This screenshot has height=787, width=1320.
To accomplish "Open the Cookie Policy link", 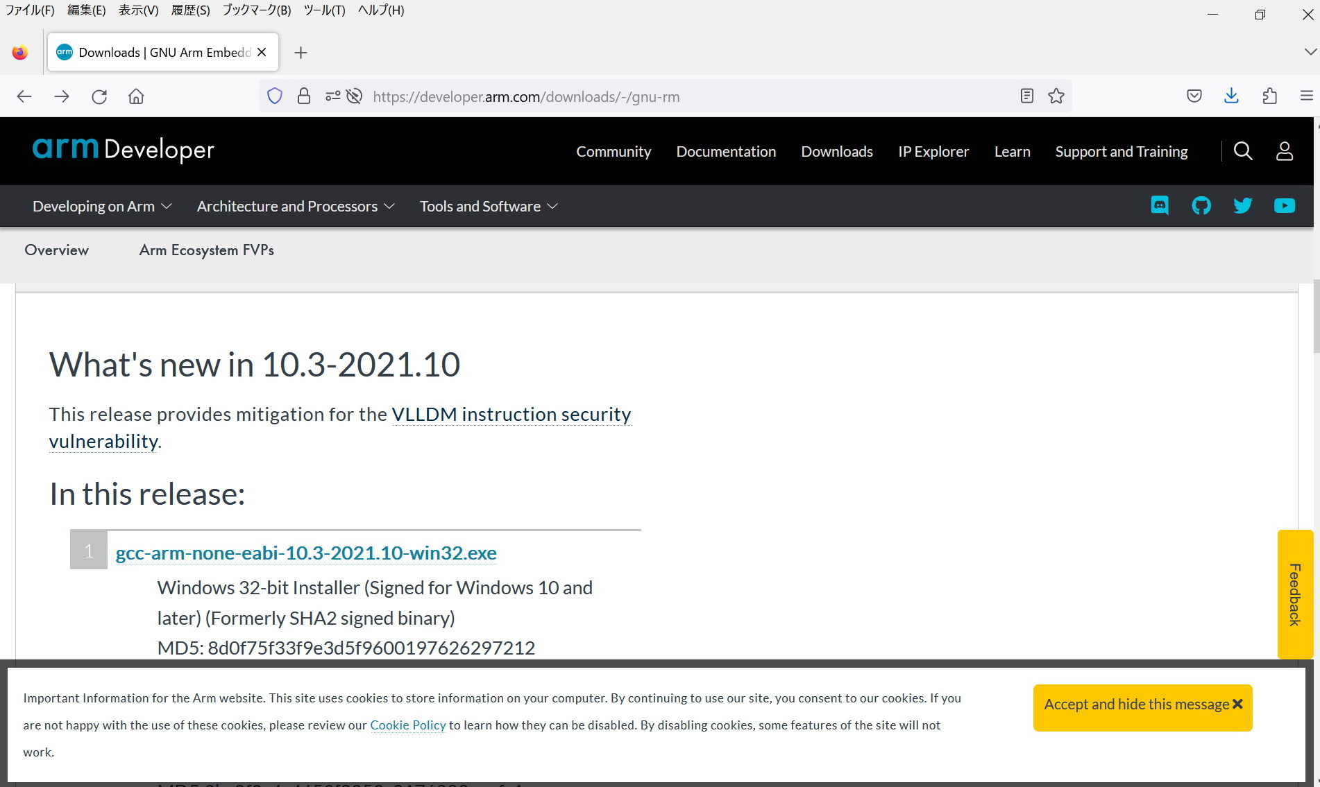I will 408,725.
